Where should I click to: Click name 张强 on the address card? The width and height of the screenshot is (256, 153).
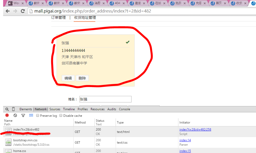[65, 43]
